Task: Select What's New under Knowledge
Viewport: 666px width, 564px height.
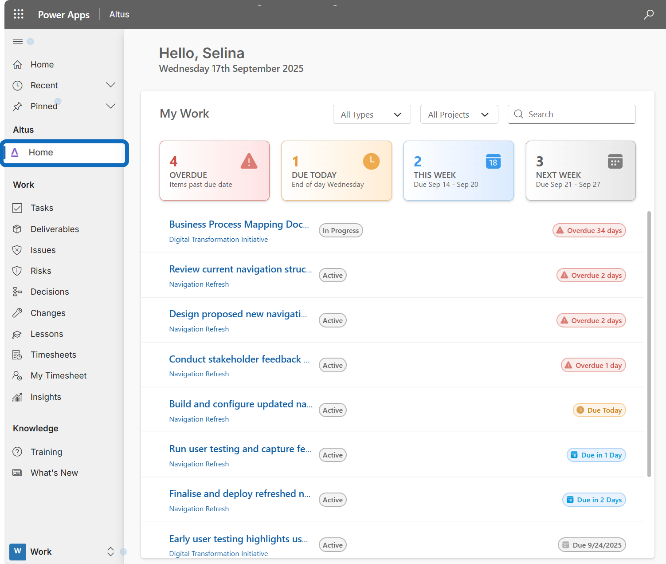Action: 54,473
